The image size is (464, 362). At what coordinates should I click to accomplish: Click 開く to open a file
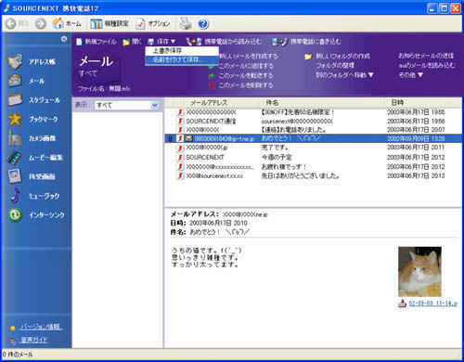tap(132, 42)
